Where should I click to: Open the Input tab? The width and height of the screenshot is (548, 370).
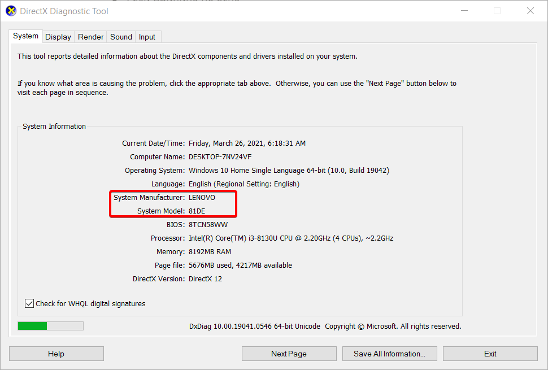pyautogui.click(x=147, y=37)
